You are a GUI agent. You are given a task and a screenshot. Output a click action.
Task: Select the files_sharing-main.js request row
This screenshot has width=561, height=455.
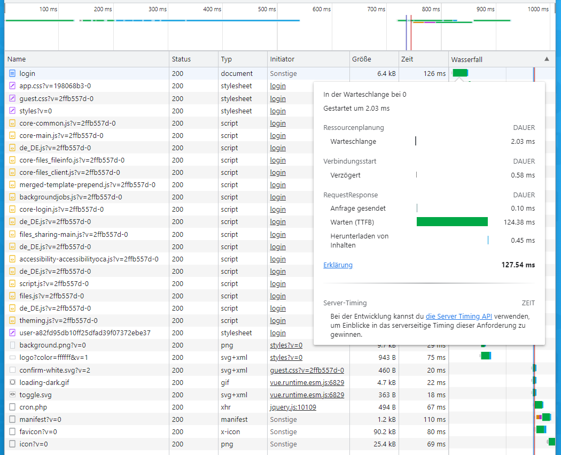coord(74,234)
